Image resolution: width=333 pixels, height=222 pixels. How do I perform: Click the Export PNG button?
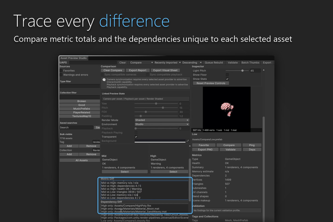(205, 150)
